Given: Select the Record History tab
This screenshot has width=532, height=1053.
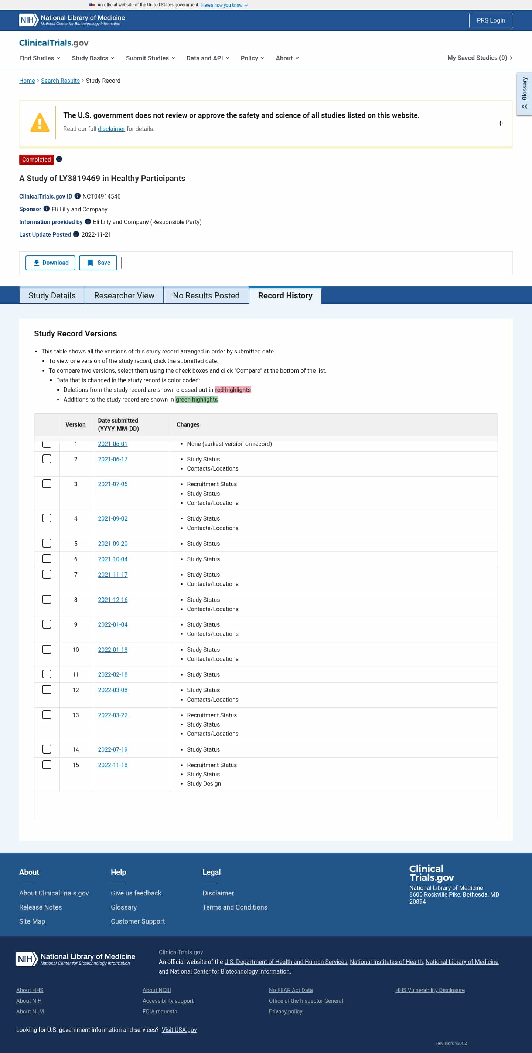Looking at the screenshot, I should (285, 295).
